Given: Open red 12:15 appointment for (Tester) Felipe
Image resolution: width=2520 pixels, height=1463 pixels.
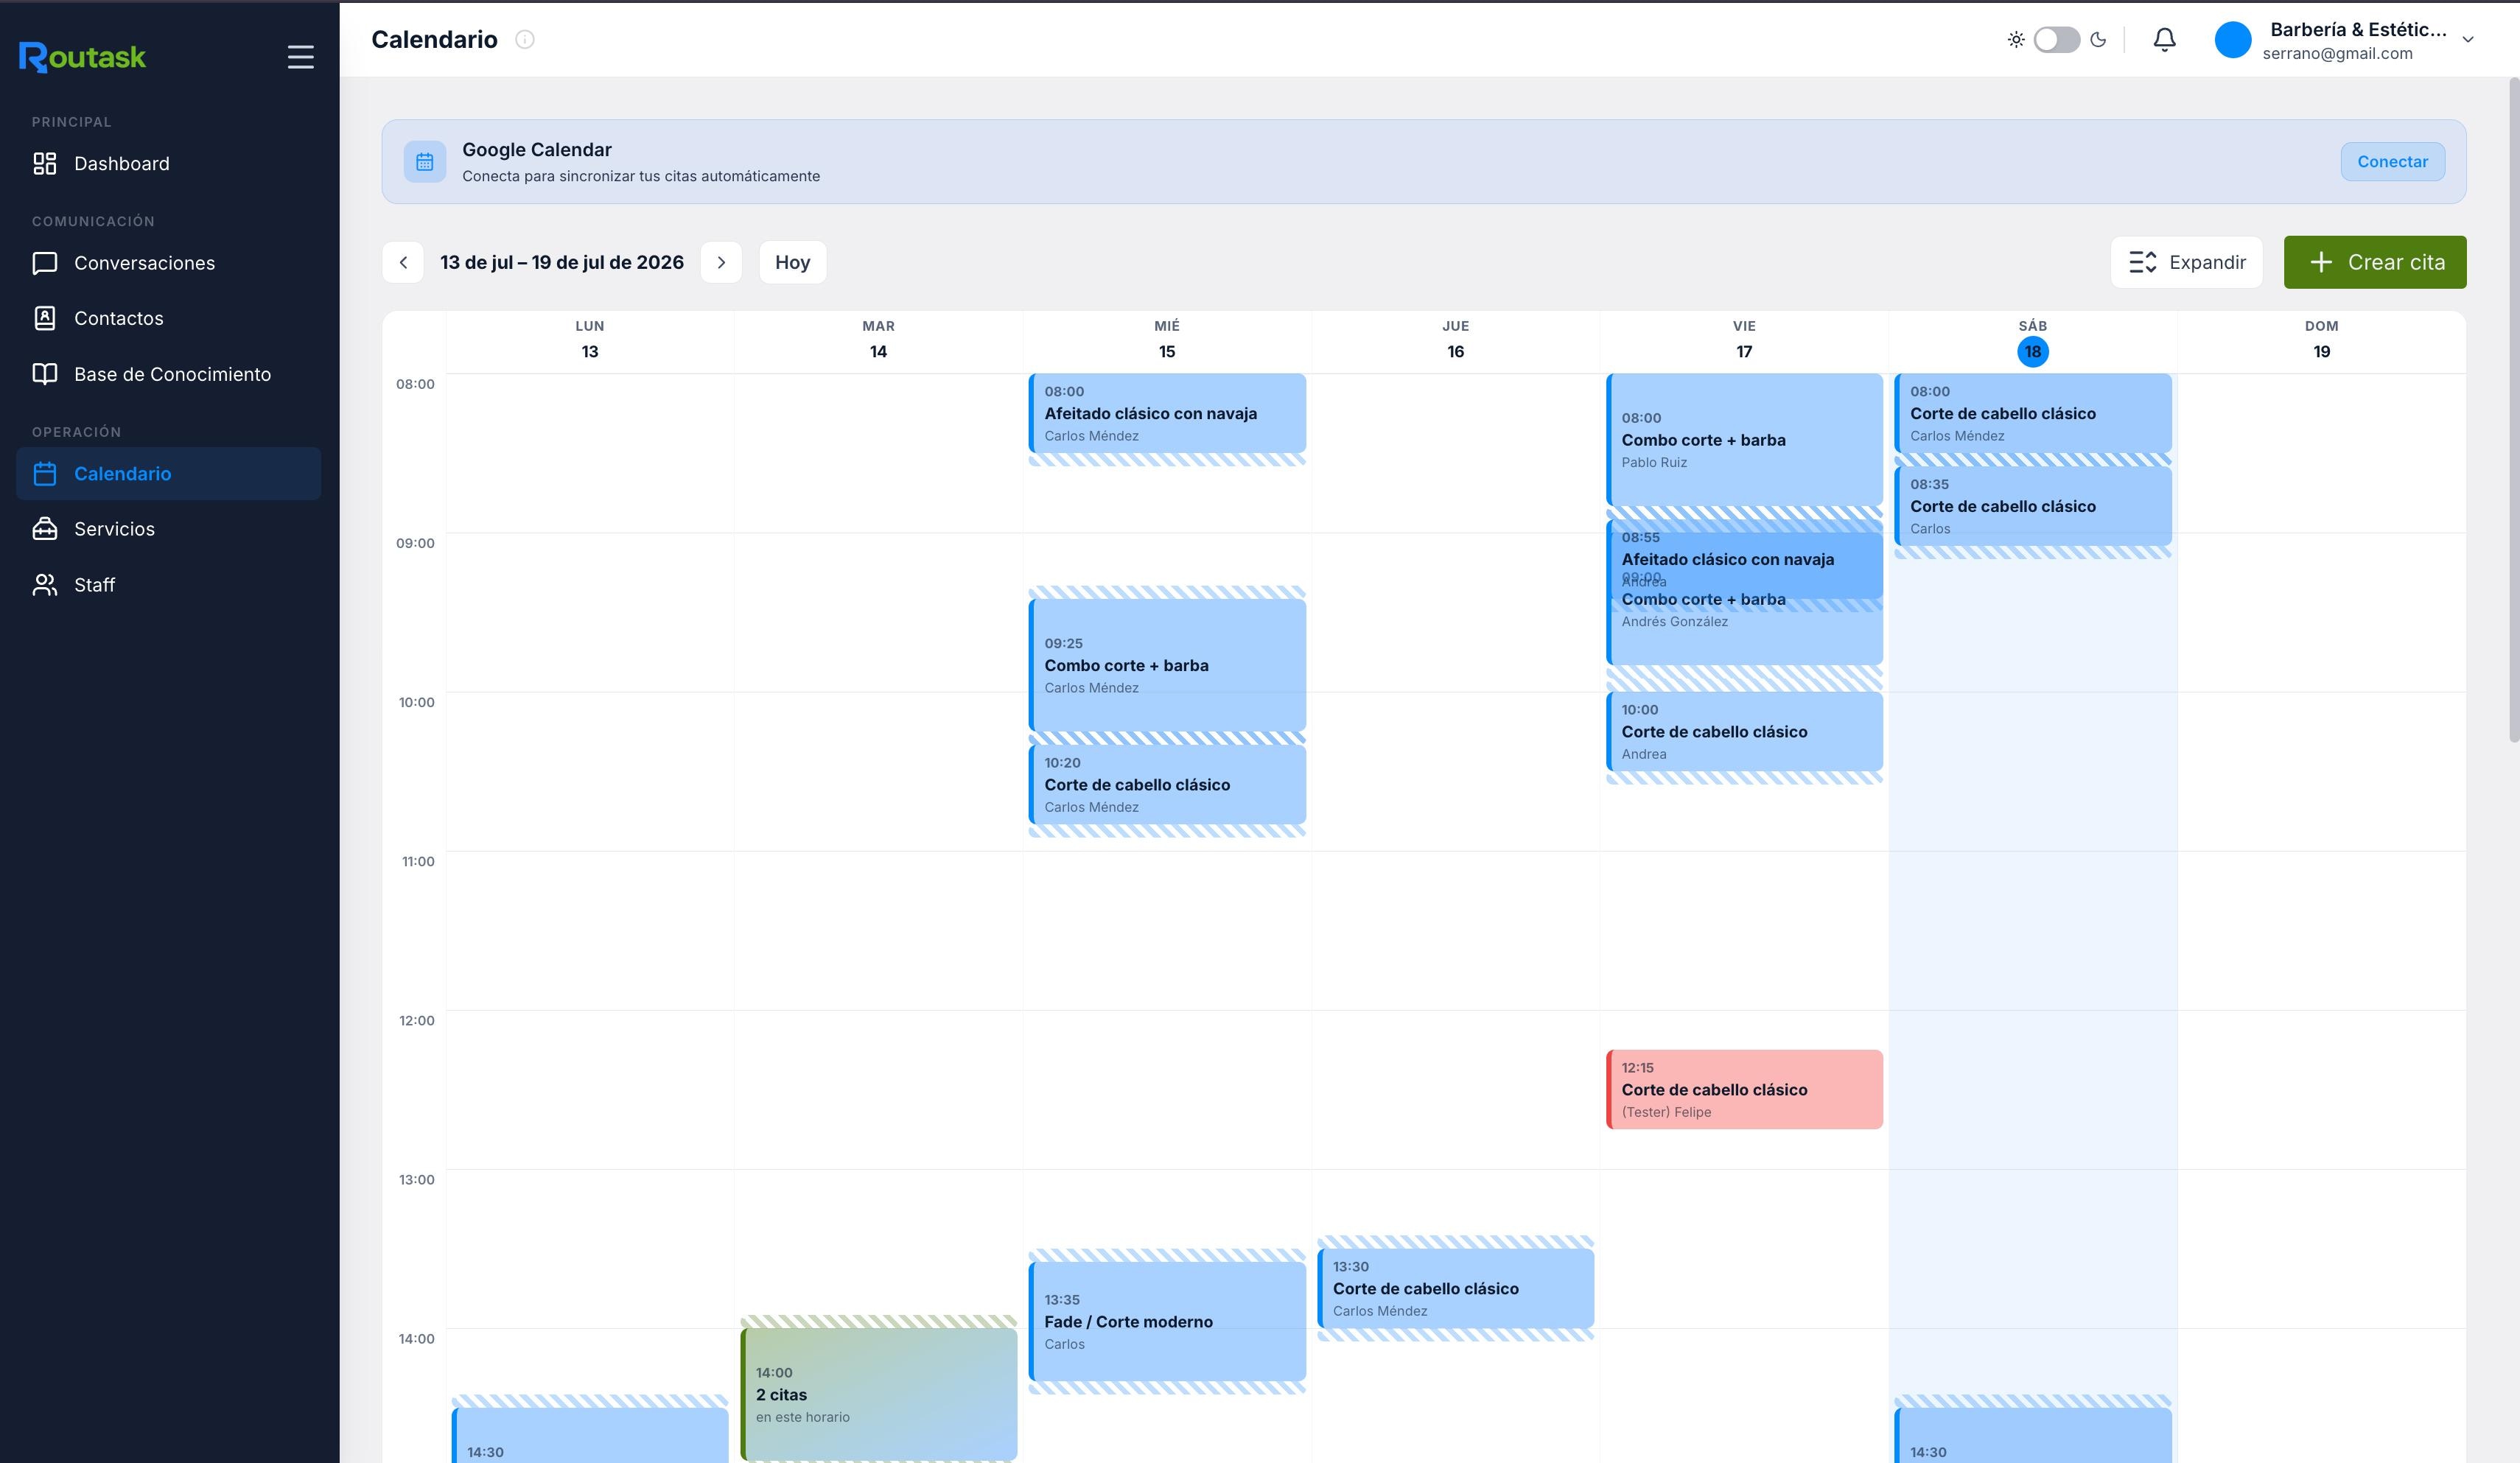Looking at the screenshot, I should [x=1744, y=1090].
